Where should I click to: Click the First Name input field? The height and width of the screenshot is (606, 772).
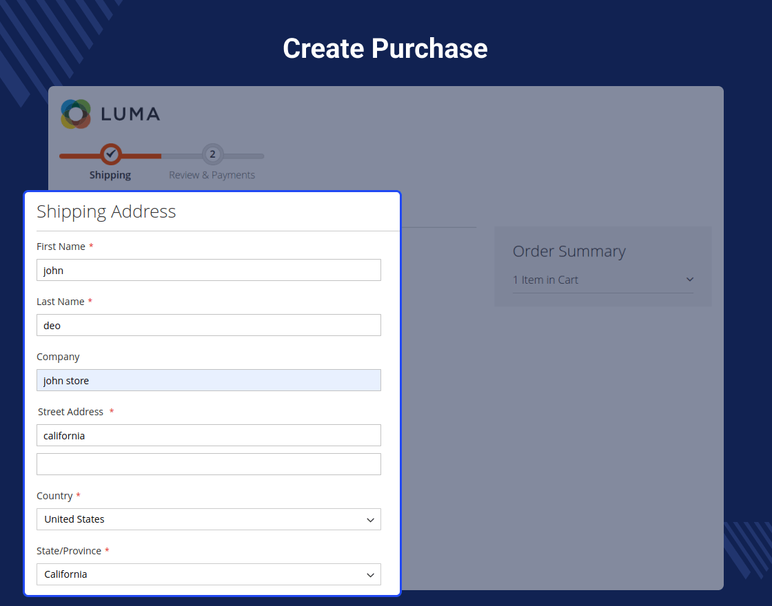coord(209,270)
